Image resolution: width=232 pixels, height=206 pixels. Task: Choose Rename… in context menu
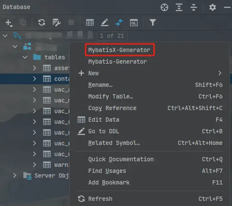pos(150,85)
